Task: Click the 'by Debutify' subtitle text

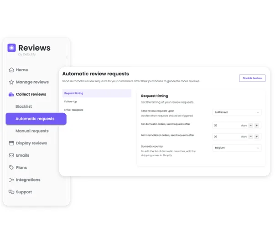Action: [x=27, y=54]
